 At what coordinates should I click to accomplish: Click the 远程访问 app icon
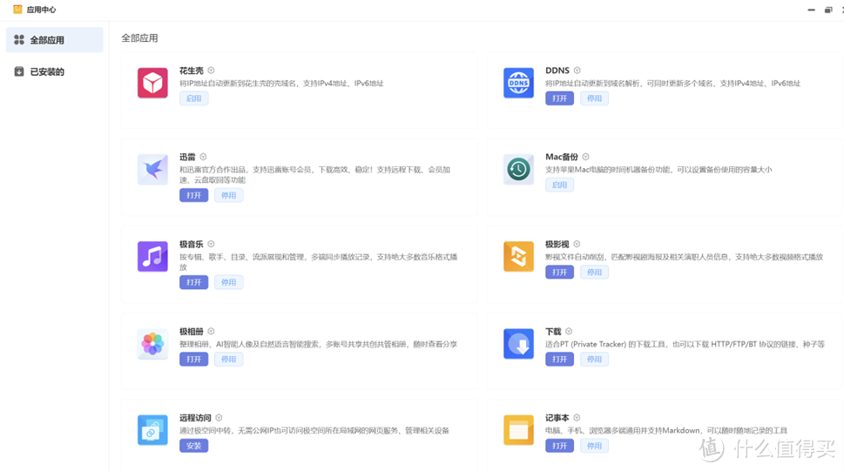(x=152, y=430)
